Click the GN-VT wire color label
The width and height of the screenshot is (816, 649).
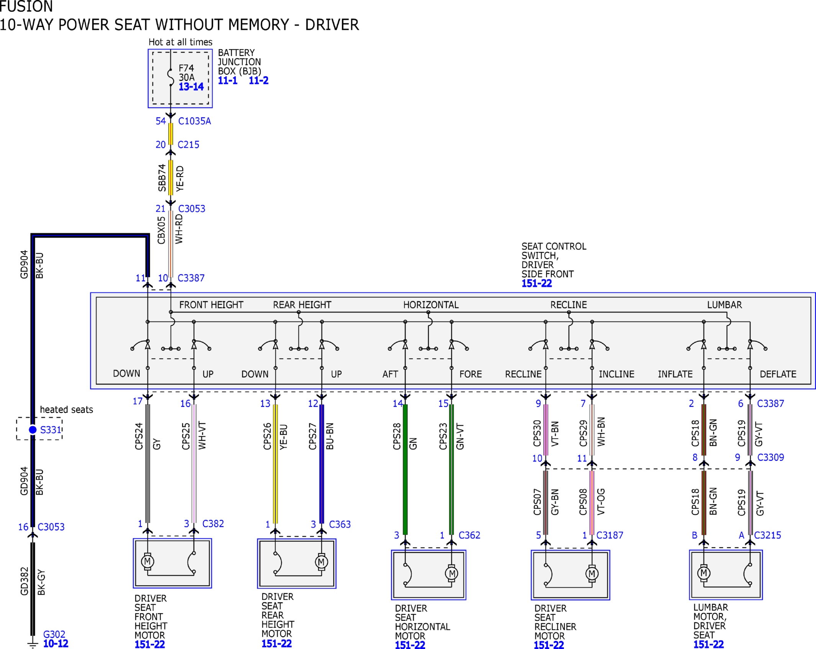460,437
